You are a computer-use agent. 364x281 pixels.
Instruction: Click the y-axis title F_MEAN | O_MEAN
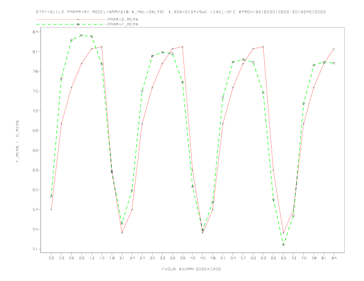click(x=17, y=141)
